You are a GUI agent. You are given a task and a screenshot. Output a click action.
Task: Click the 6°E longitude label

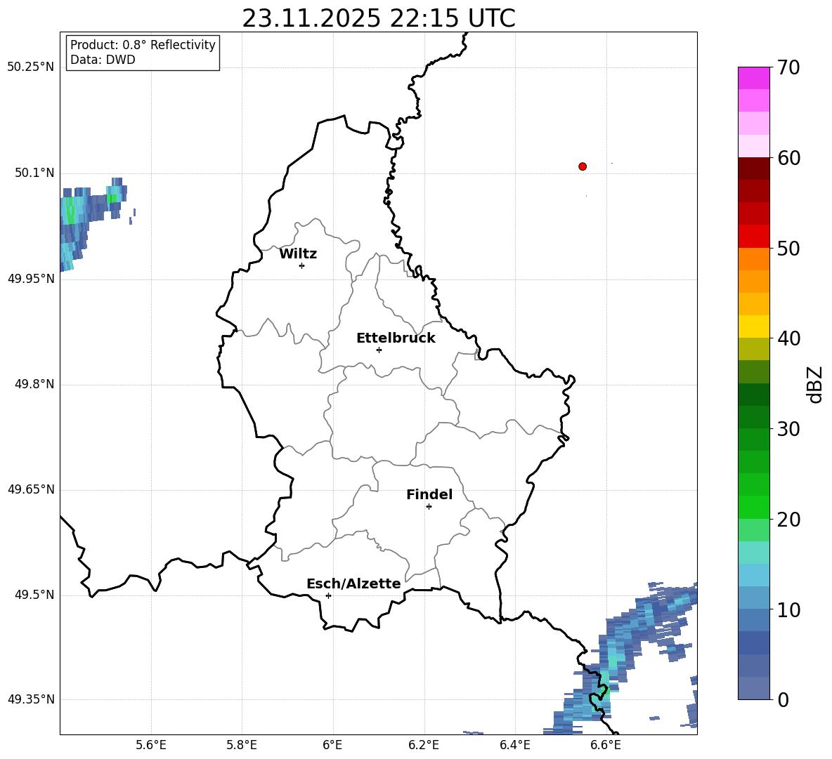point(332,745)
